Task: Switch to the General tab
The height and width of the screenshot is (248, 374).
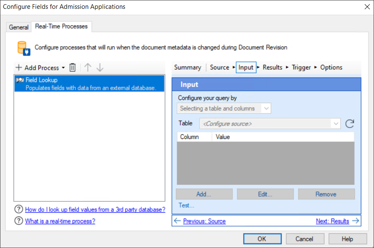Action: click(19, 27)
